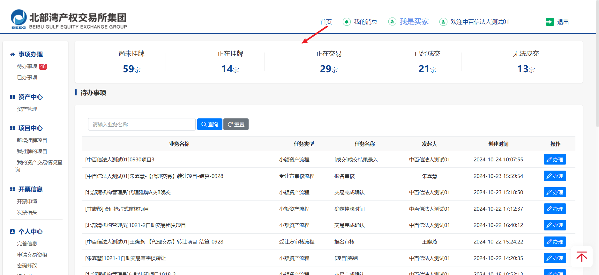The height and width of the screenshot is (275, 599).
Task: Click the green 退出 exit icon
Action: click(550, 22)
